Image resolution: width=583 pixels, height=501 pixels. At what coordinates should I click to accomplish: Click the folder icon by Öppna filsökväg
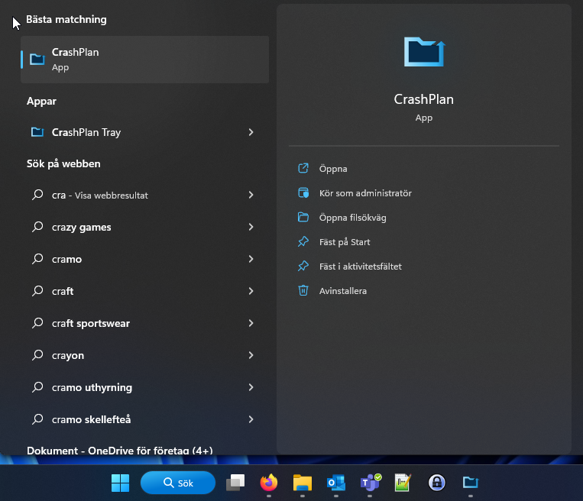tap(303, 218)
